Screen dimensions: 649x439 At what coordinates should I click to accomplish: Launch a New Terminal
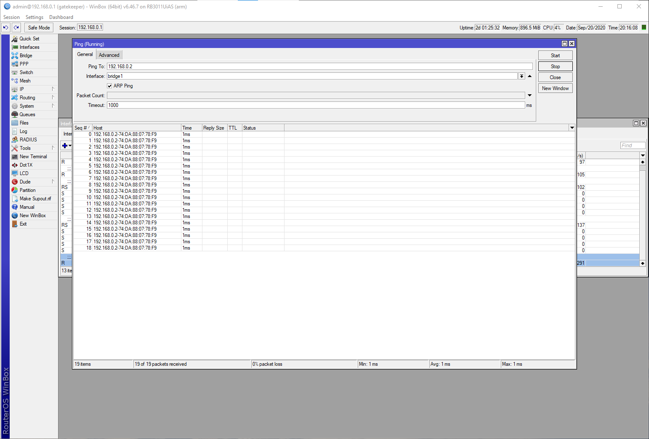(33, 156)
